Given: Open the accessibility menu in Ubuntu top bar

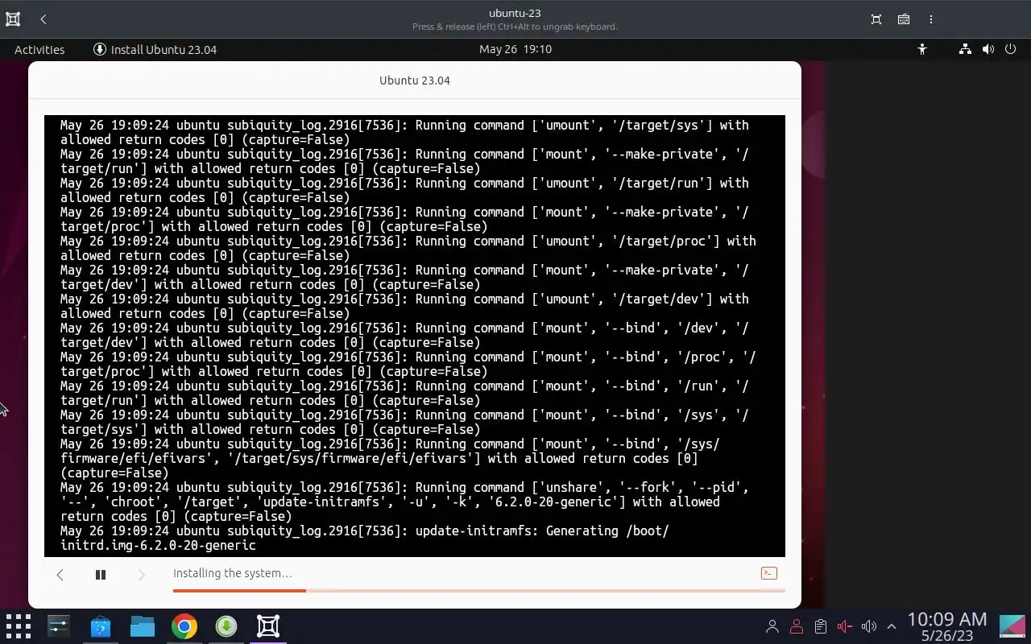Looking at the screenshot, I should point(922,49).
